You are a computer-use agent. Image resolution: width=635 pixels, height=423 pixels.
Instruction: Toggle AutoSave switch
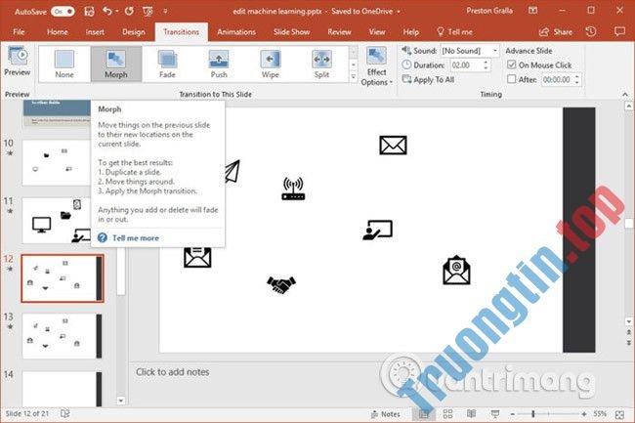(x=63, y=12)
